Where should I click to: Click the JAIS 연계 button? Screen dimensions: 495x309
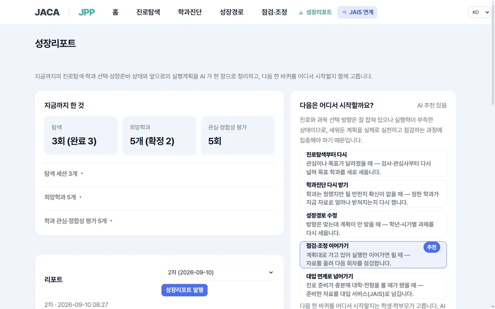[x=357, y=12]
